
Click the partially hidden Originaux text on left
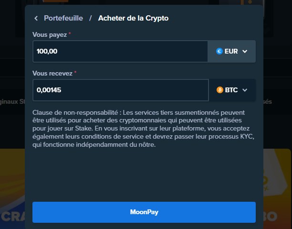pos(12,101)
